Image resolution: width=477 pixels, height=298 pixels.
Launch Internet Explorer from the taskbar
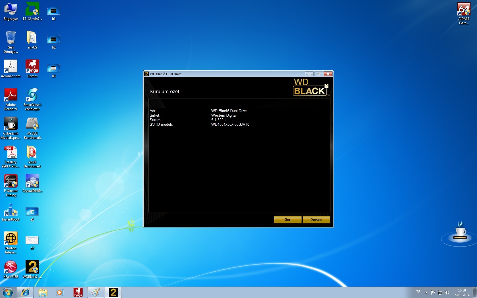click(26, 292)
